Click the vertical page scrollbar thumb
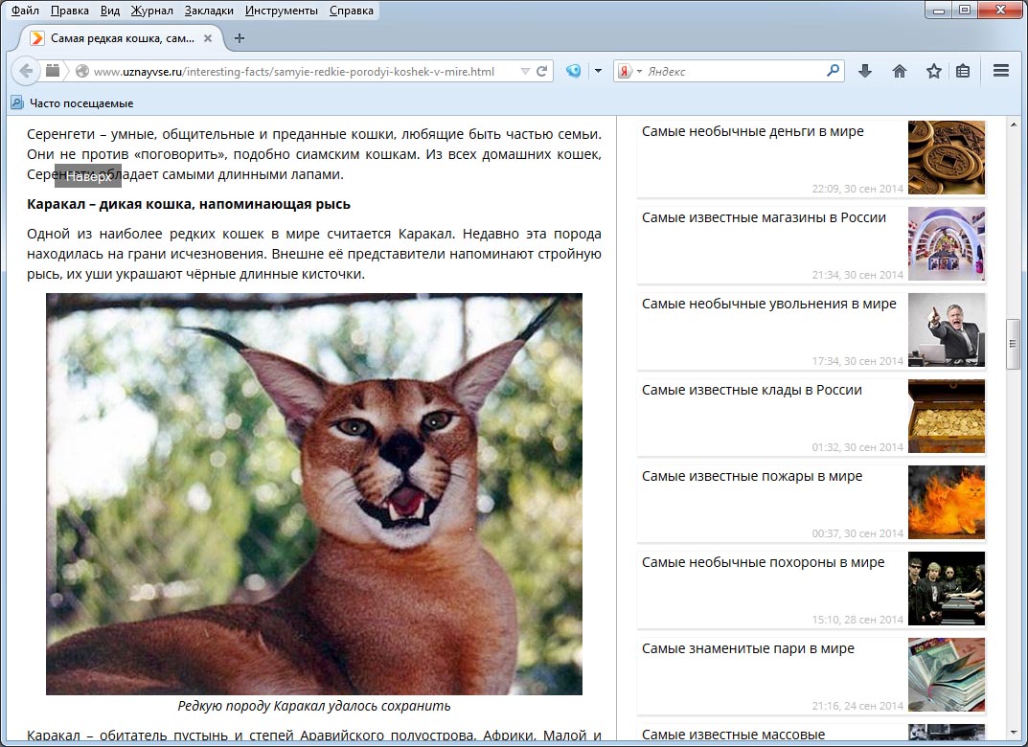1028x747 pixels. [1013, 344]
